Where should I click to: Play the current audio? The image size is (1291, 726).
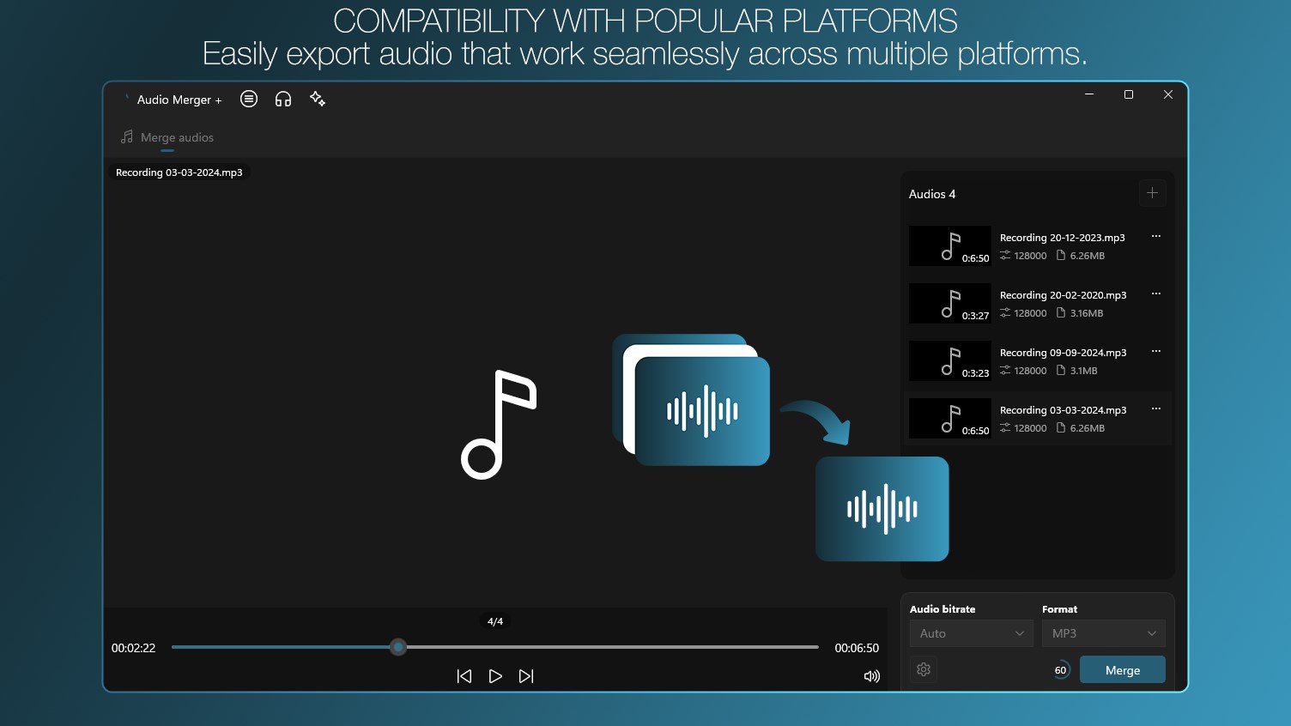pos(495,676)
